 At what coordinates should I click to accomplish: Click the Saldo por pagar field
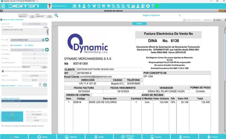[x=36, y=120]
